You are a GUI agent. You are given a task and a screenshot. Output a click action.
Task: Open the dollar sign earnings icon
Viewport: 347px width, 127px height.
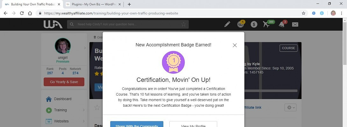pyautogui.click(x=254, y=24)
